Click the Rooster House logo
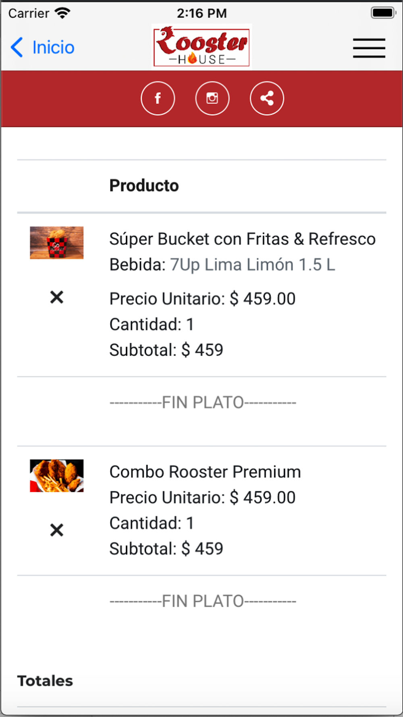The height and width of the screenshot is (717, 403). click(202, 46)
